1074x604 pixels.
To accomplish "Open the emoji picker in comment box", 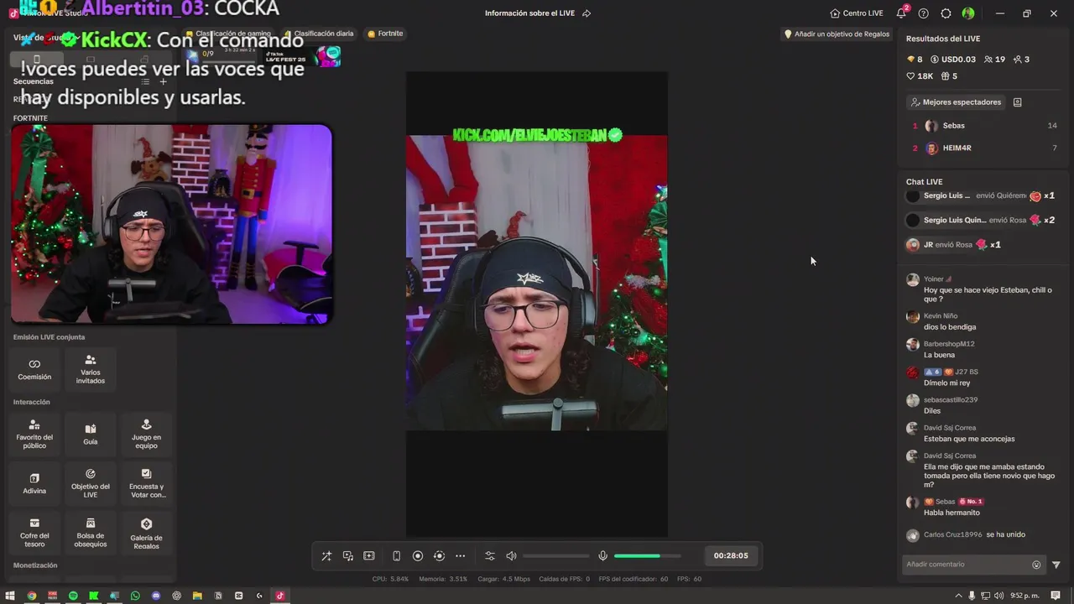I will (x=1036, y=565).
